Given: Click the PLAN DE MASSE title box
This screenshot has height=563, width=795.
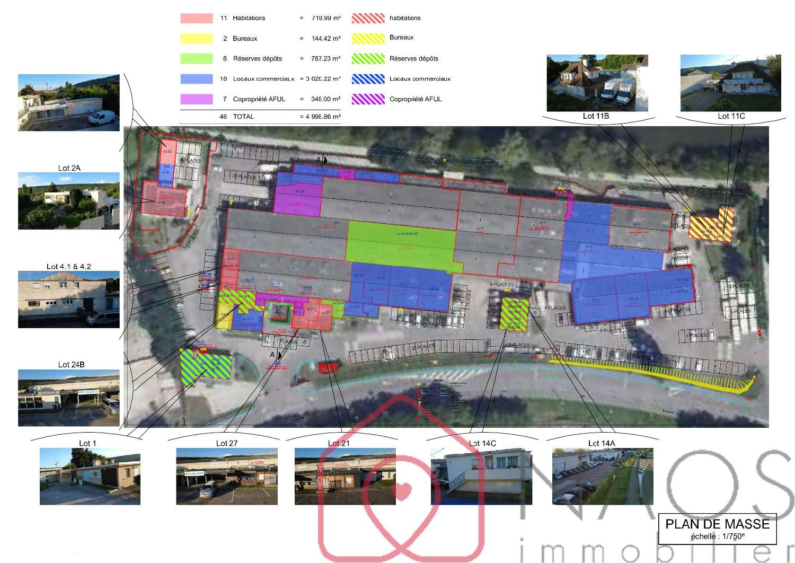Looking at the screenshot, I should tap(717, 529).
